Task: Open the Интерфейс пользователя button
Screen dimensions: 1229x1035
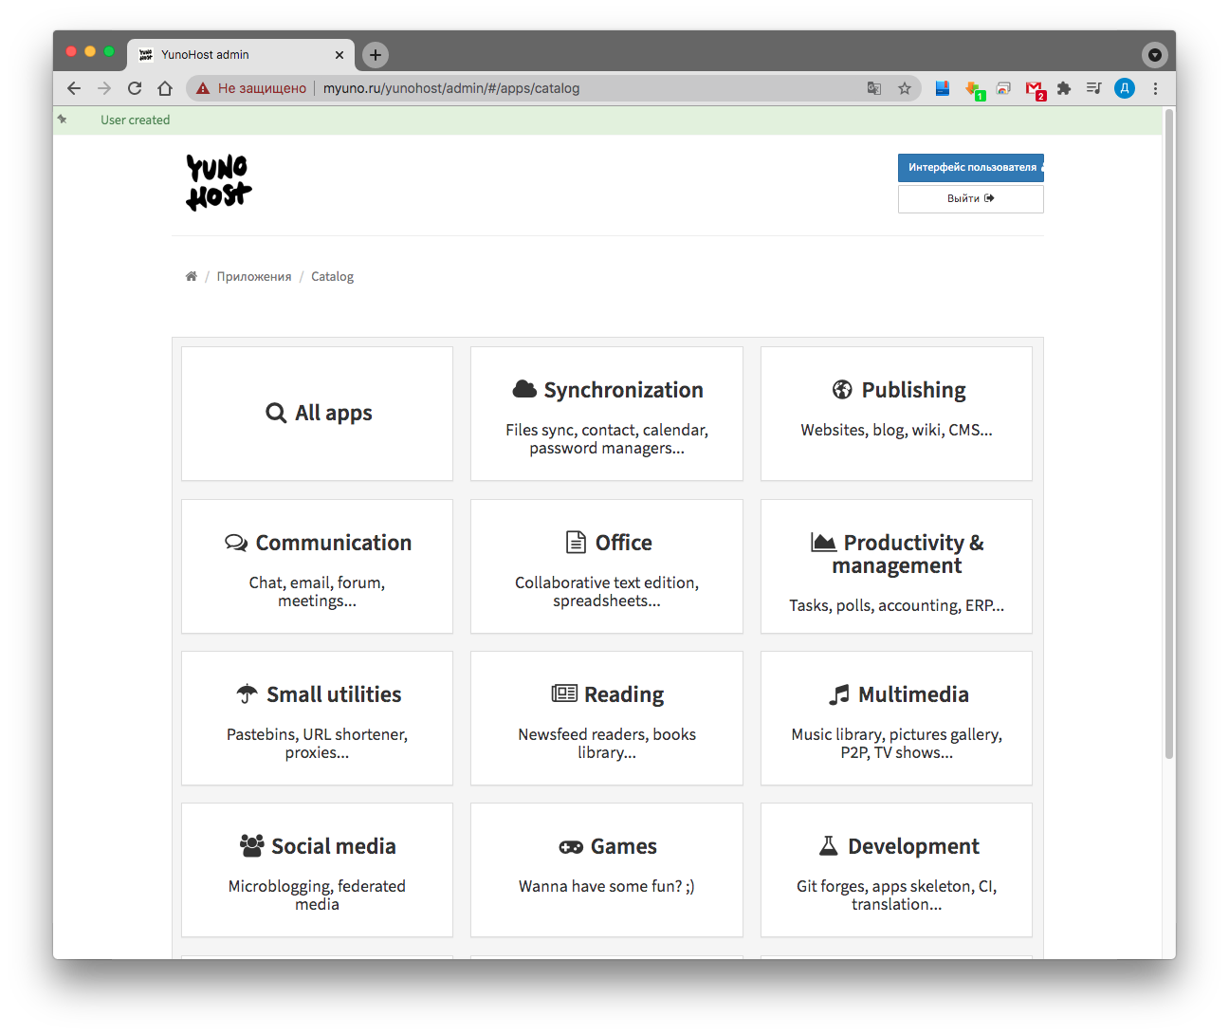Action: [x=971, y=167]
